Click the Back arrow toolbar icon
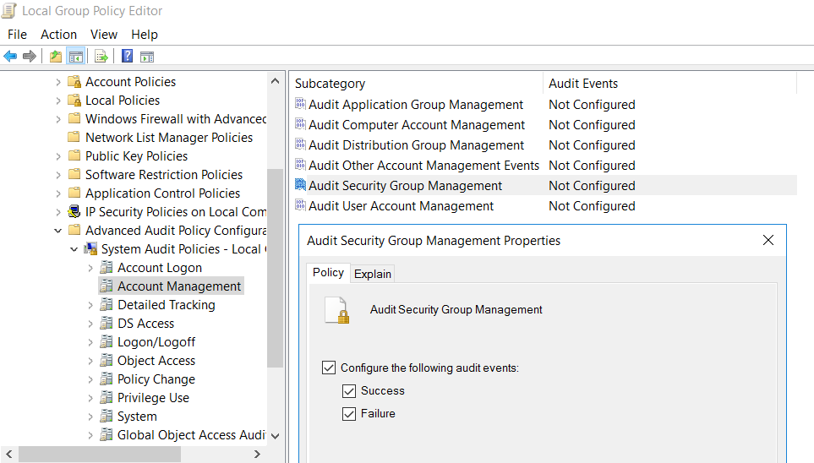Image resolution: width=814 pixels, height=463 pixels. [x=10, y=57]
